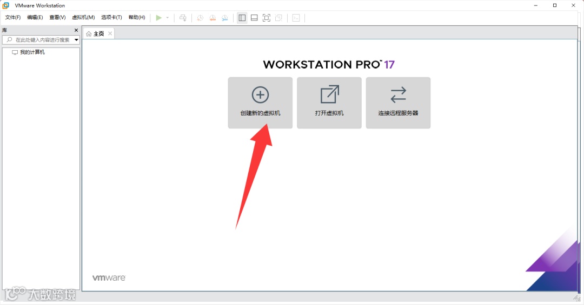Click 打开虚拟机 button
Viewport: 584px width, 305px height.
coord(329,103)
